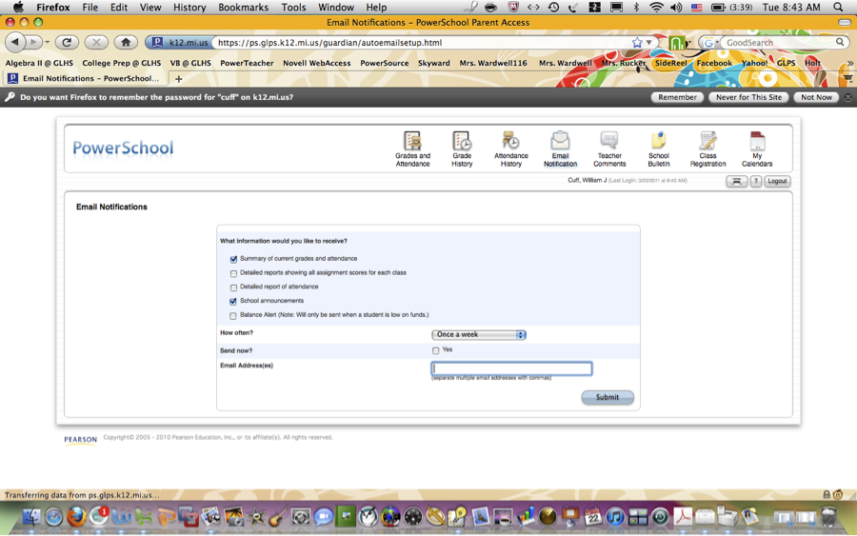Open Email Notification page icon
This screenshot has height=536, width=857.
(560, 142)
